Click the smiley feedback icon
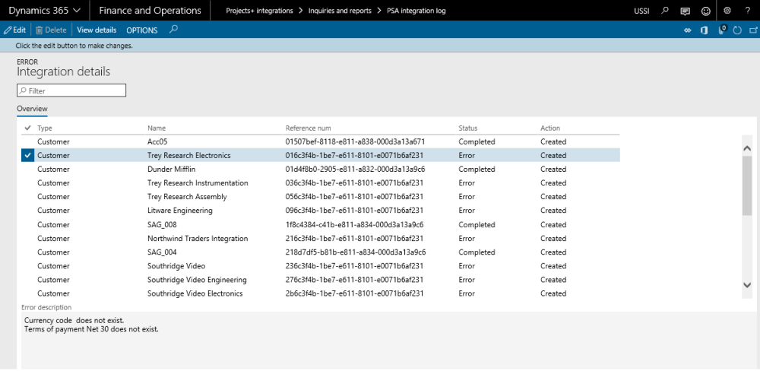The width and height of the screenshot is (760, 371). (706, 11)
